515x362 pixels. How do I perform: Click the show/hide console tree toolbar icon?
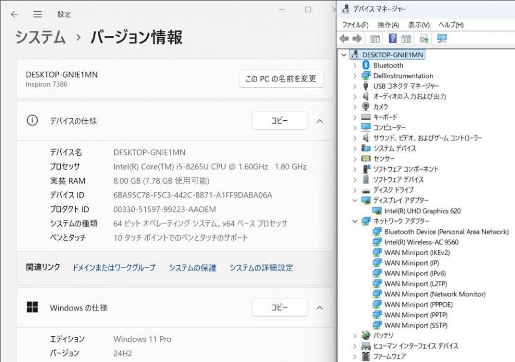coord(375,39)
